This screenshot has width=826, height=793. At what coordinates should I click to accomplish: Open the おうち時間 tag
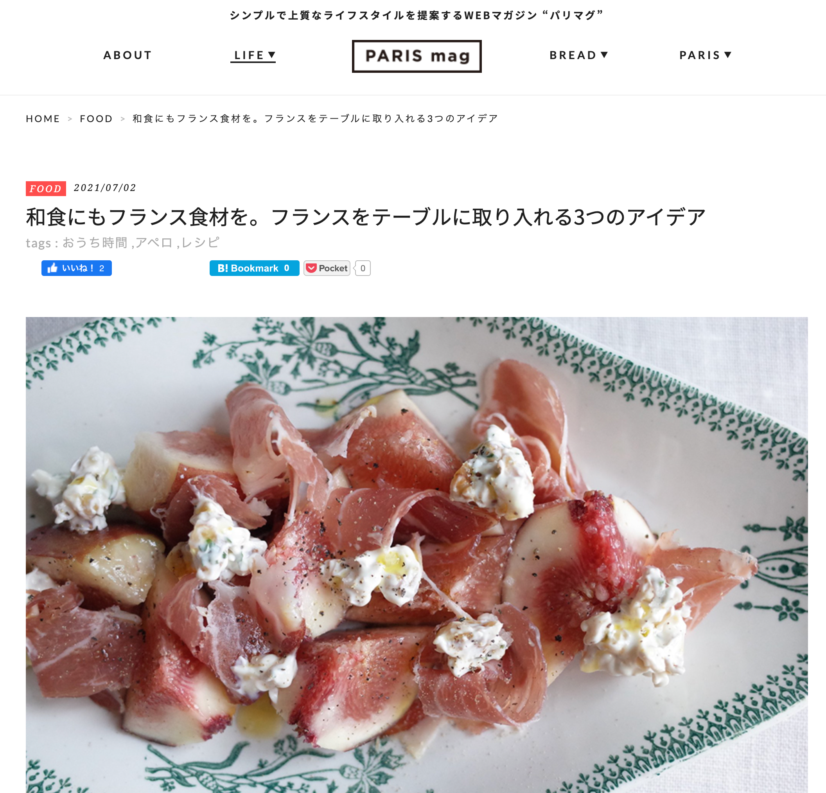coord(95,243)
